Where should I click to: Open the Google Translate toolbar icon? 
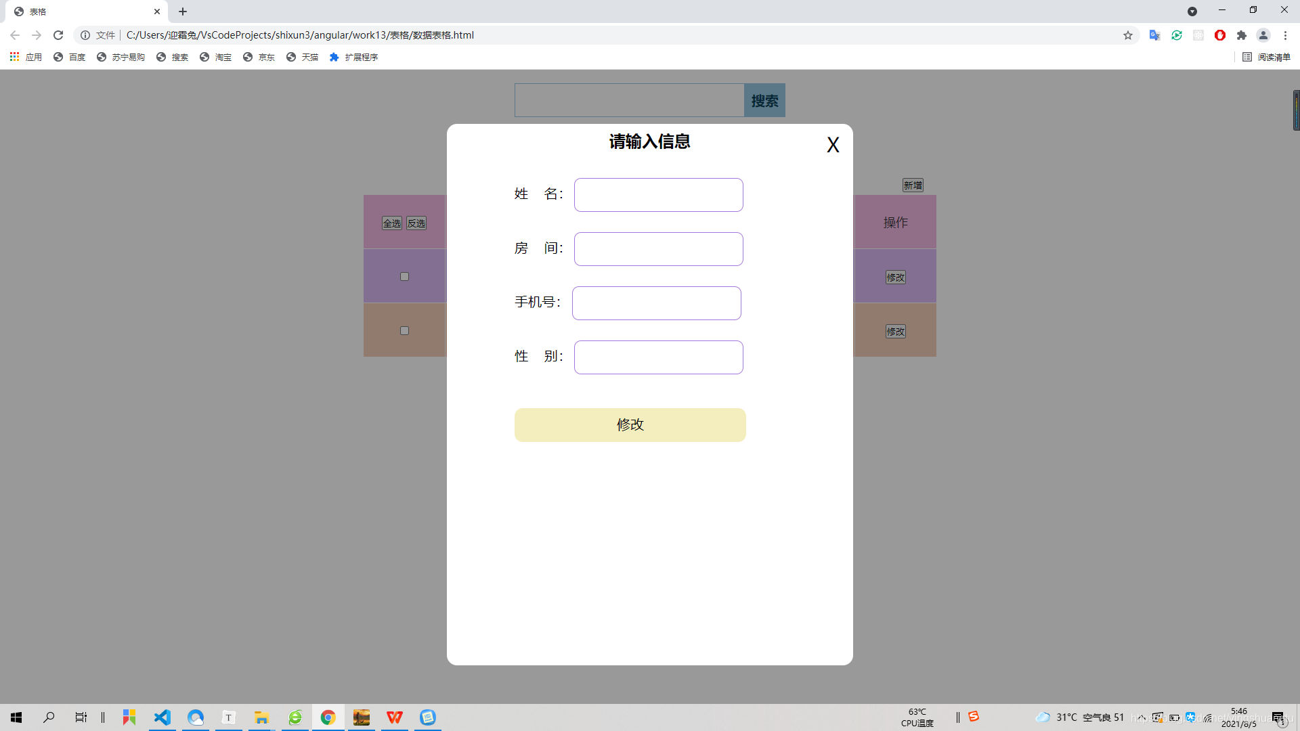[1154, 35]
